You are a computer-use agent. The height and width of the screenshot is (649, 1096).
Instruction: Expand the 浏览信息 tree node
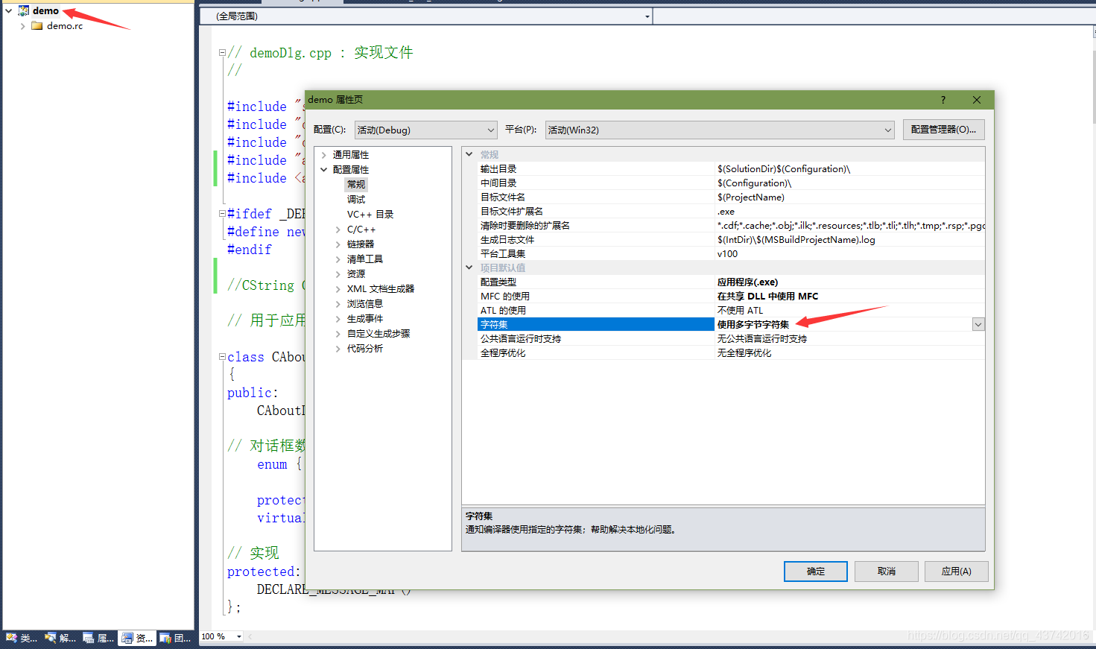(x=338, y=304)
